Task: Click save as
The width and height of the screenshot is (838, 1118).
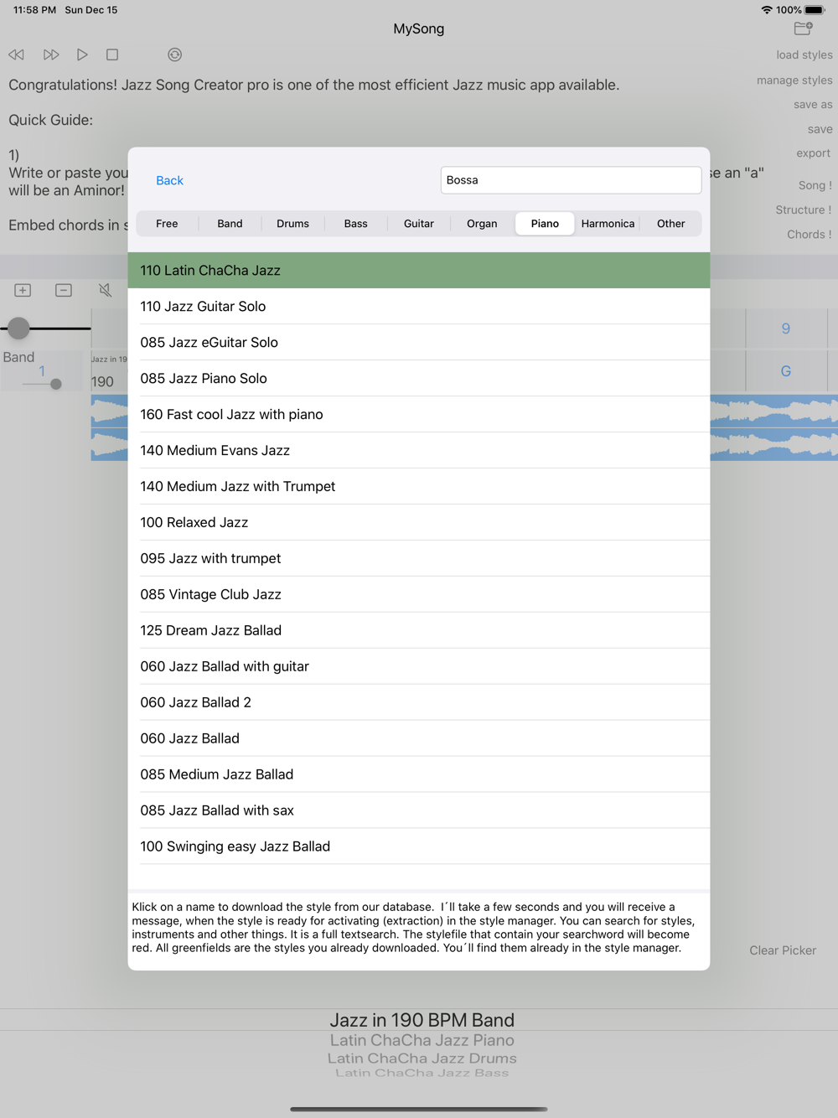Action: (x=813, y=105)
